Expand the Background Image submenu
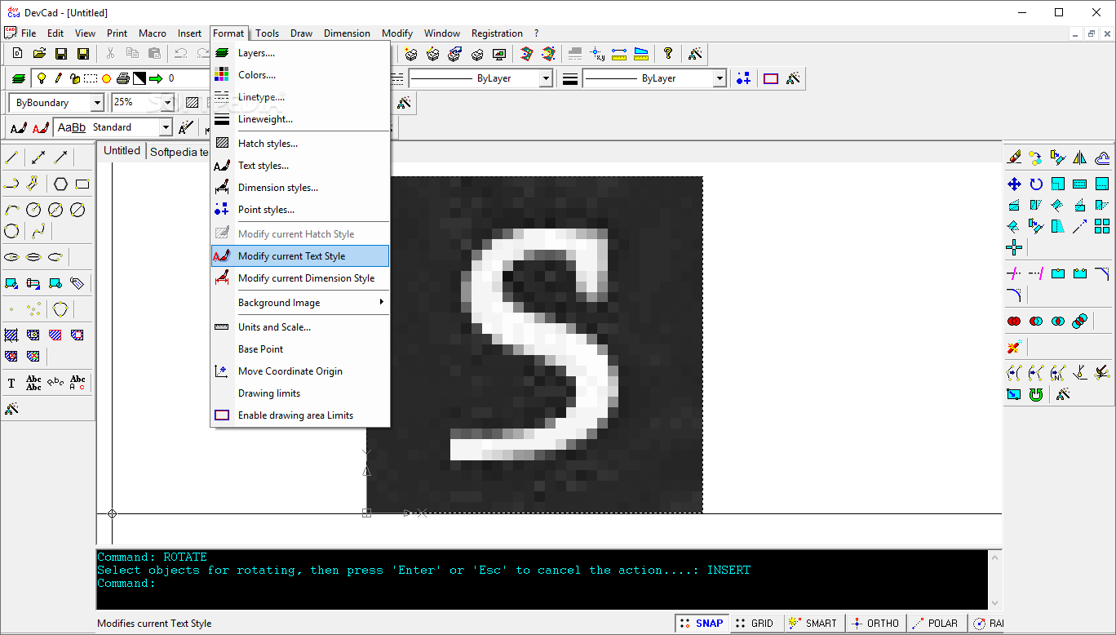The height and width of the screenshot is (635, 1116). tap(300, 303)
